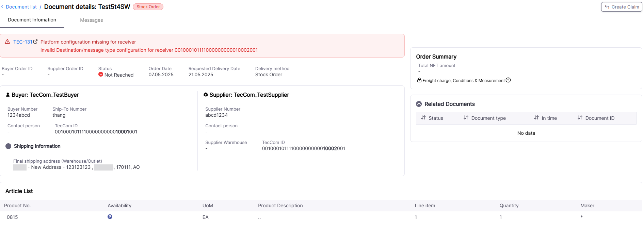Click the availability question mark icon

[x=110, y=216]
